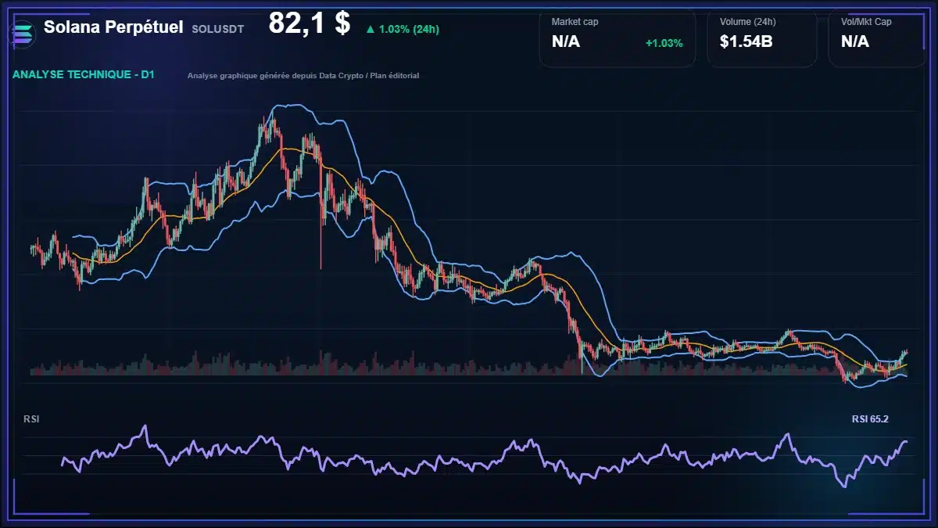Open the Market cap card
The height and width of the screenshot is (528, 938).
(618, 38)
